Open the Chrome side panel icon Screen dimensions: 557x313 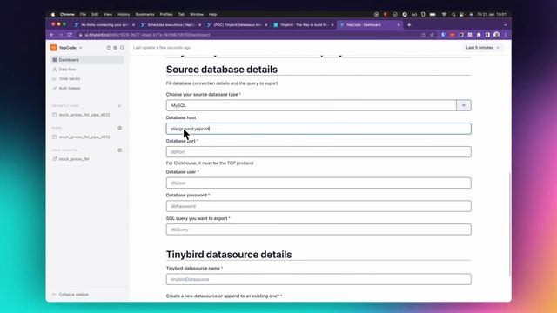[x=487, y=35]
